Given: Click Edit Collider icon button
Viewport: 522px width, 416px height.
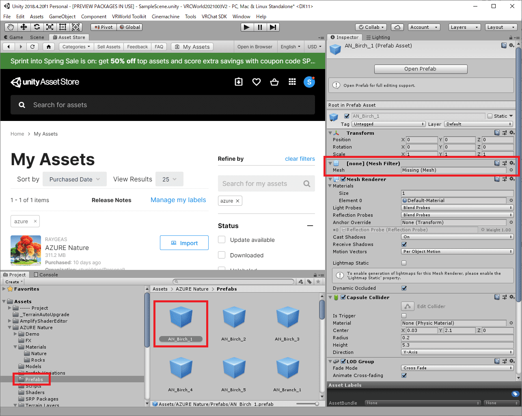Looking at the screenshot, I should [408, 306].
